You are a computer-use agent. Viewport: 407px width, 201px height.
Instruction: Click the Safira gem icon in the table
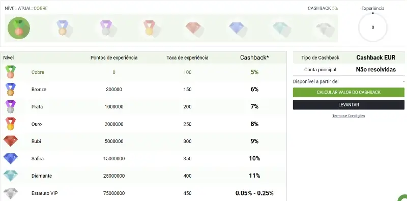[11, 158]
